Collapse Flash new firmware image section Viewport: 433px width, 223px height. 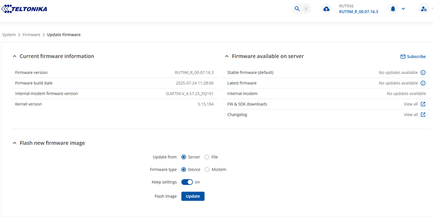15,143
